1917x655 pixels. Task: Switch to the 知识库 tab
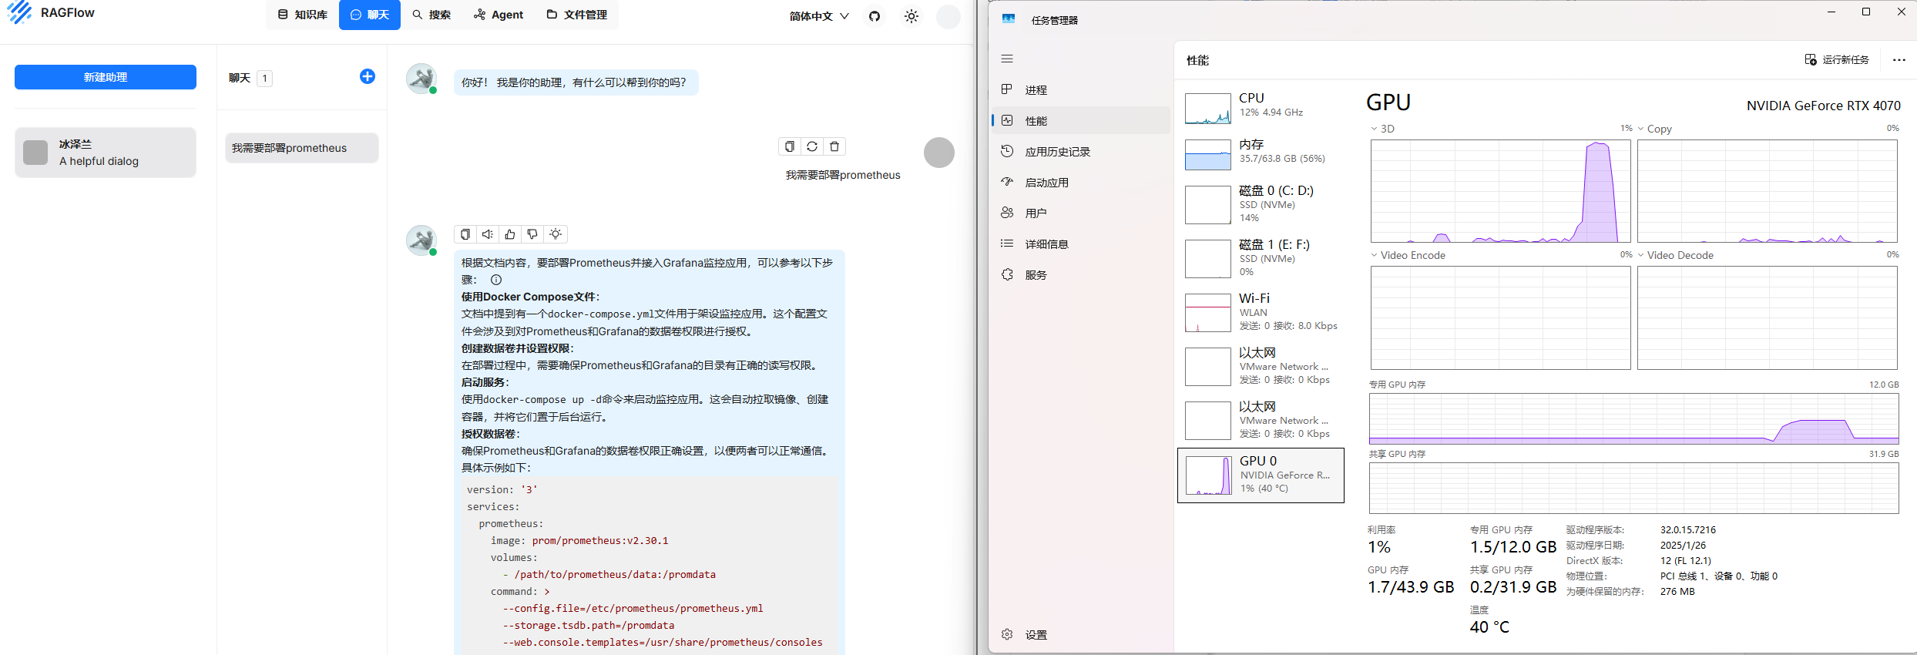[x=303, y=15]
